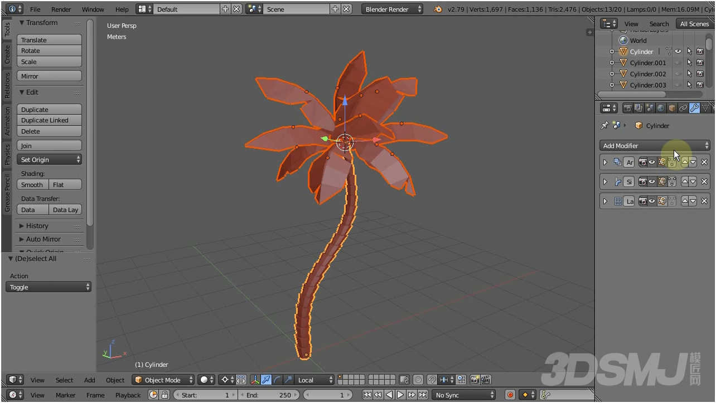Click the lock camera to layers icon
Image resolution: width=716 pixels, height=403 pixels.
(x=404, y=380)
